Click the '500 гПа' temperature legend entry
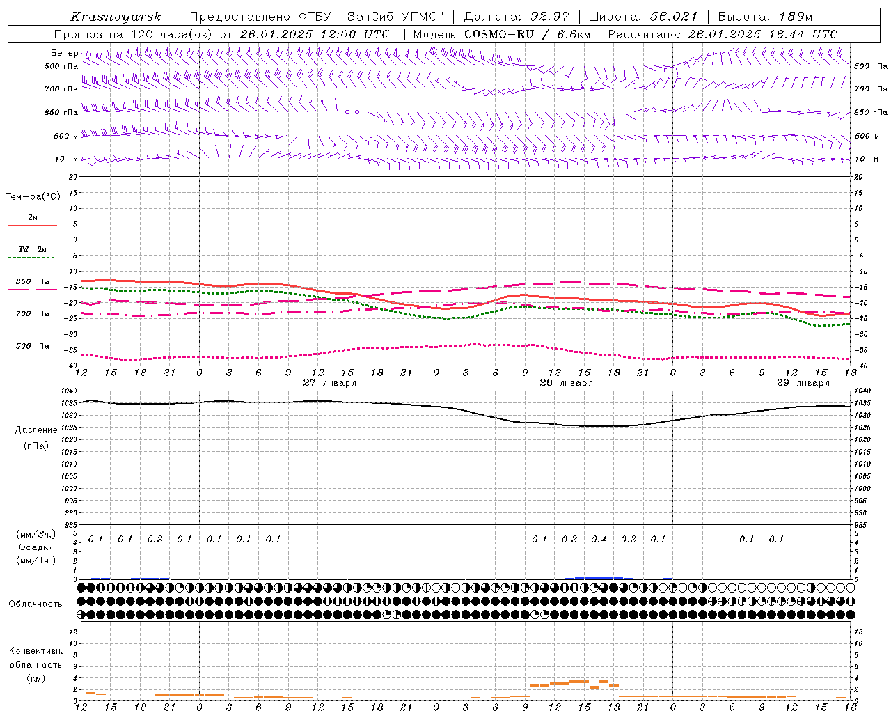 pos(33,346)
